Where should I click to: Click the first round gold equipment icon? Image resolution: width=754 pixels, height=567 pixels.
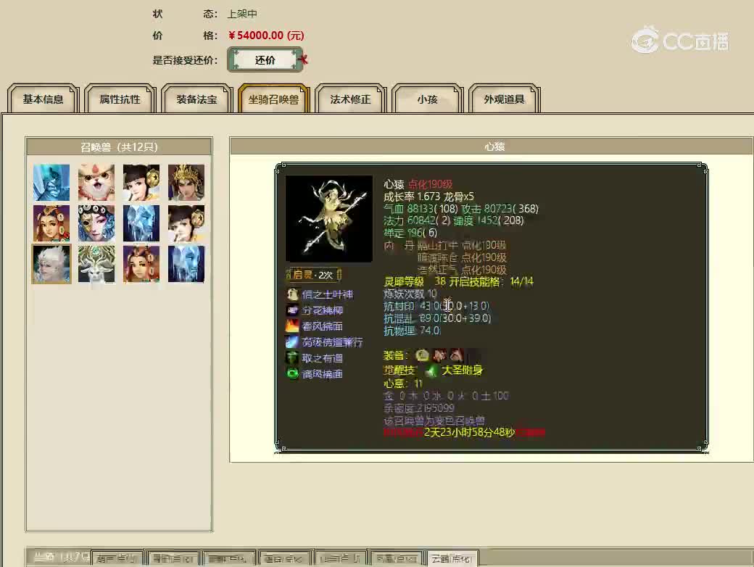pos(422,355)
